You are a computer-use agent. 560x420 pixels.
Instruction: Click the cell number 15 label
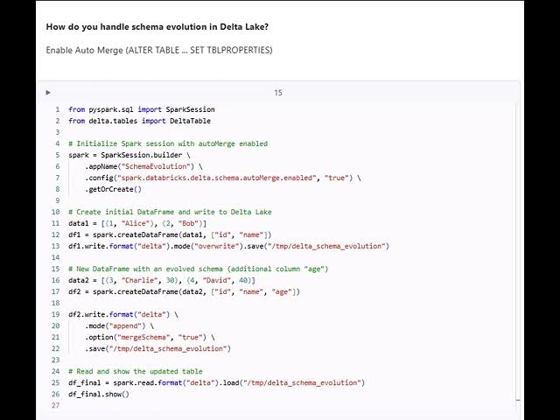coord(278,93)
